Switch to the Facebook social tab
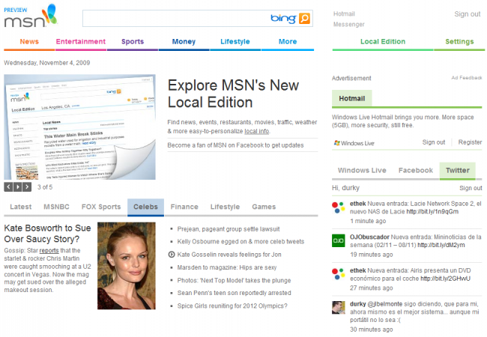The width and height of the screenshot is (487, 337). (416, 170)
